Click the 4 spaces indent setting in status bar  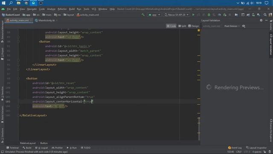pos(257,152)
